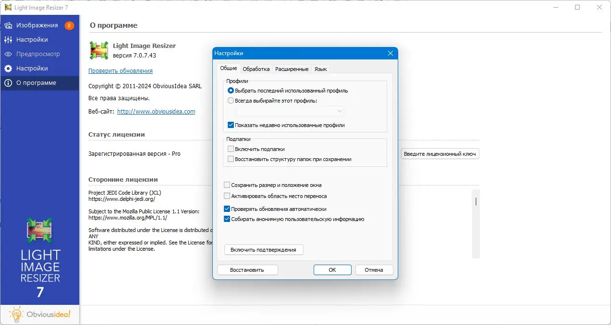Click the eye icon next to Предпросмотр
This screenshot has height=325, width=611.
[x=8, y=54]
